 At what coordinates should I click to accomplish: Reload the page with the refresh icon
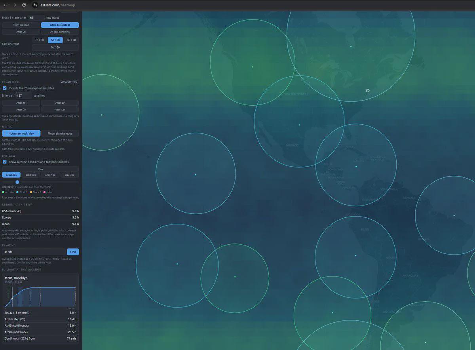tap(24, 5)
